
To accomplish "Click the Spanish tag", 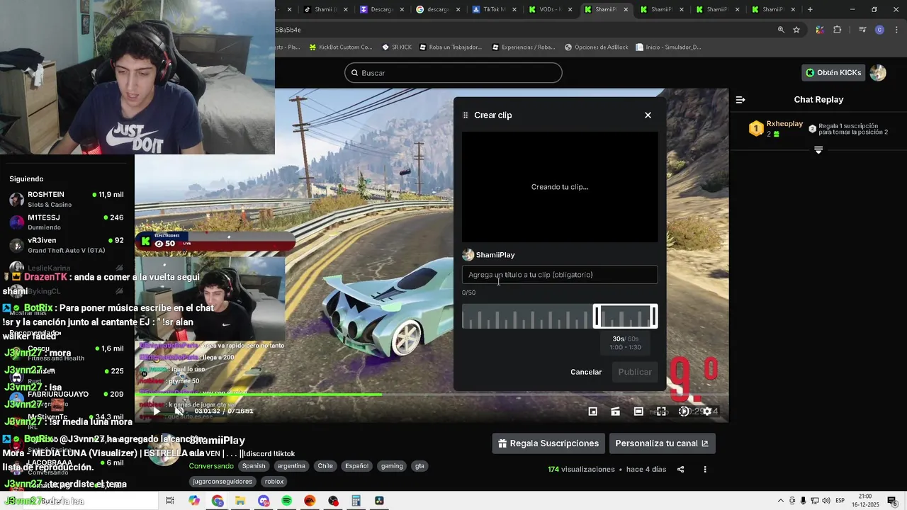I will [x=254, y=466].
